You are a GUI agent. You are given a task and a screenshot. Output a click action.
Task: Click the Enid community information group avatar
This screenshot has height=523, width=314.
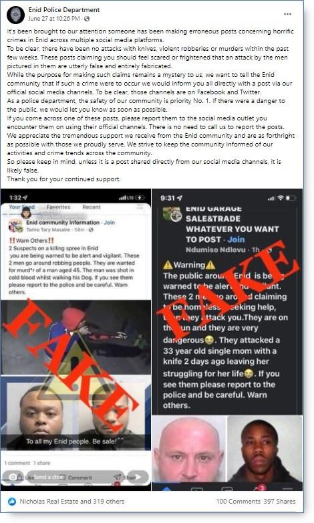pos(15,226)
